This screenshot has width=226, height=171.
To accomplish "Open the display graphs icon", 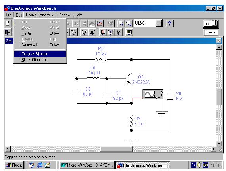I will tap(100, 23).
